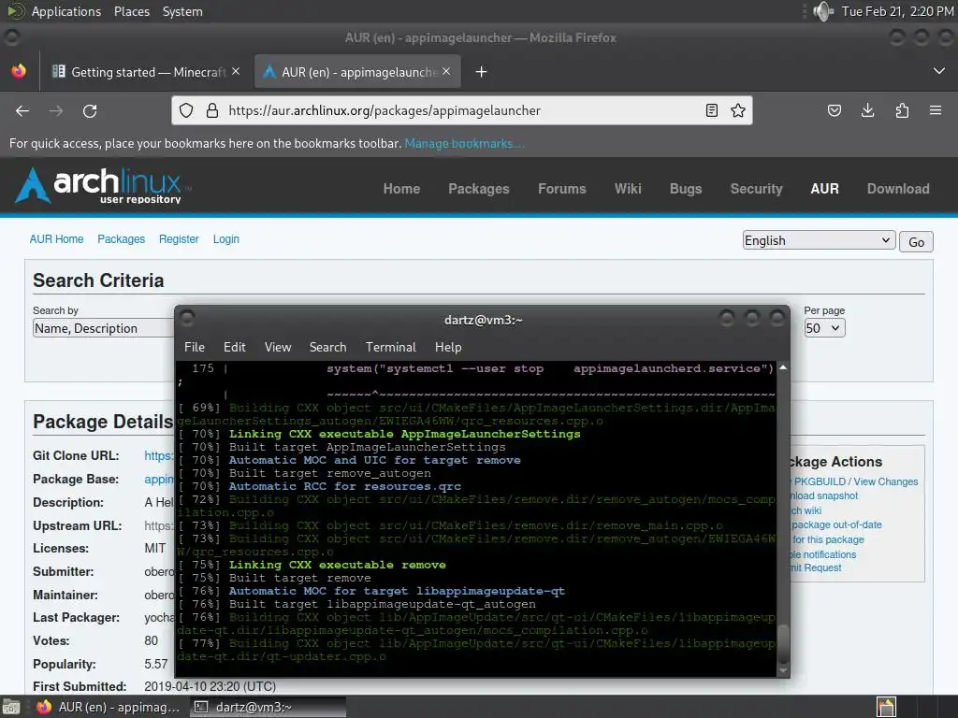
Task: Click the forward navigation arrow in Firefox
Action: pyautogui.click(x=56, y=110)
